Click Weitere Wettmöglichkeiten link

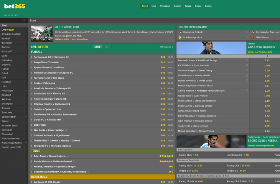(261, 146)
